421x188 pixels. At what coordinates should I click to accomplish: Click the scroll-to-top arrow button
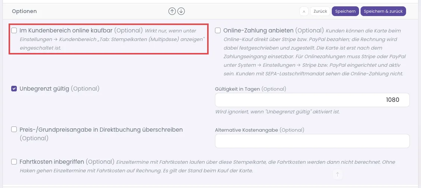(337, 174)
